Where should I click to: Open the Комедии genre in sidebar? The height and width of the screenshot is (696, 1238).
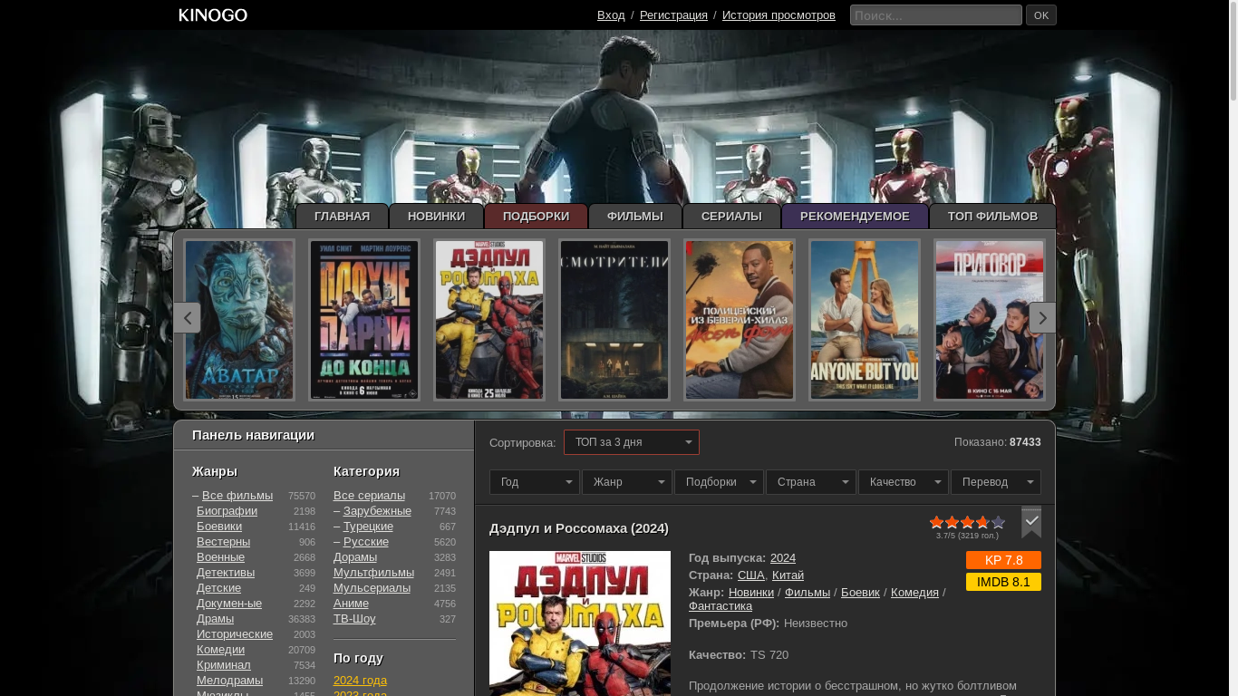point(220,650)
